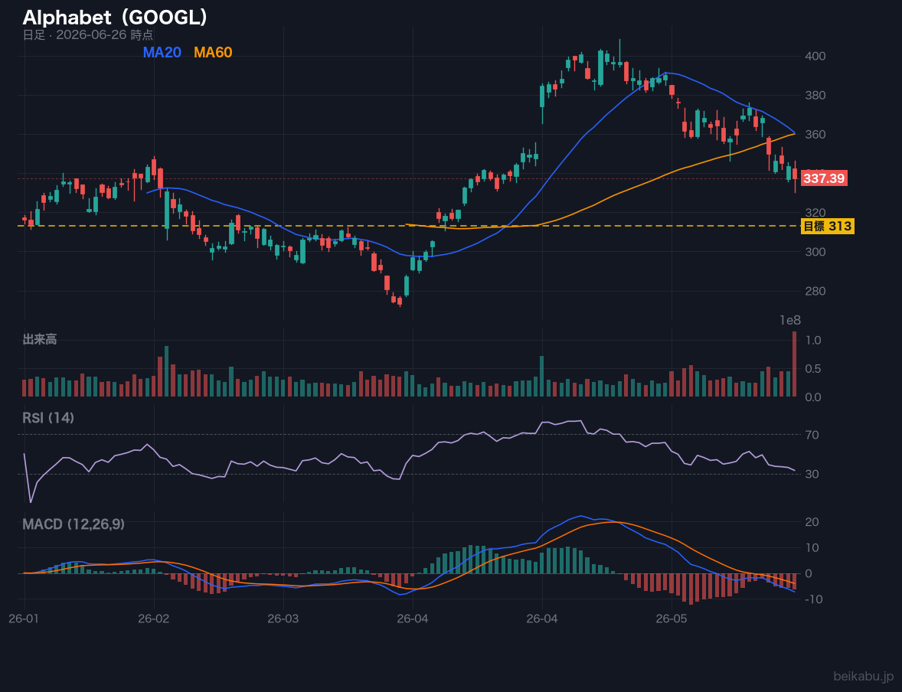The width and height of the screenshot is (902, 692).
Task: Click the tallest final red volume bar
Action: [795, 364]
